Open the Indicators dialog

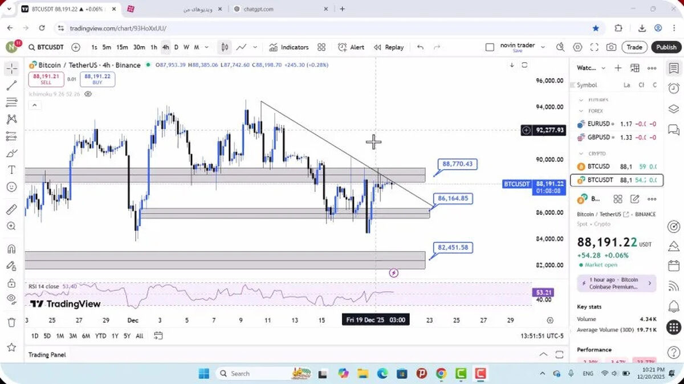click(x=288, y=47)
